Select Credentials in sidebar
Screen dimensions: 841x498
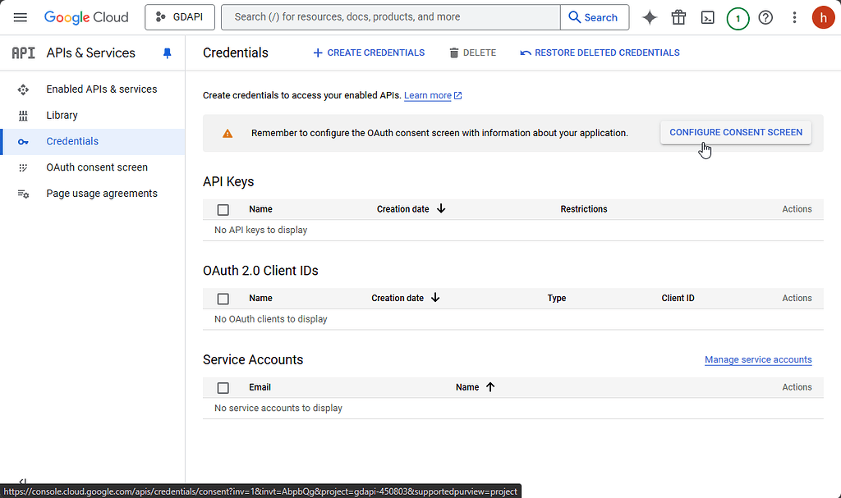(x=93, y=141)
